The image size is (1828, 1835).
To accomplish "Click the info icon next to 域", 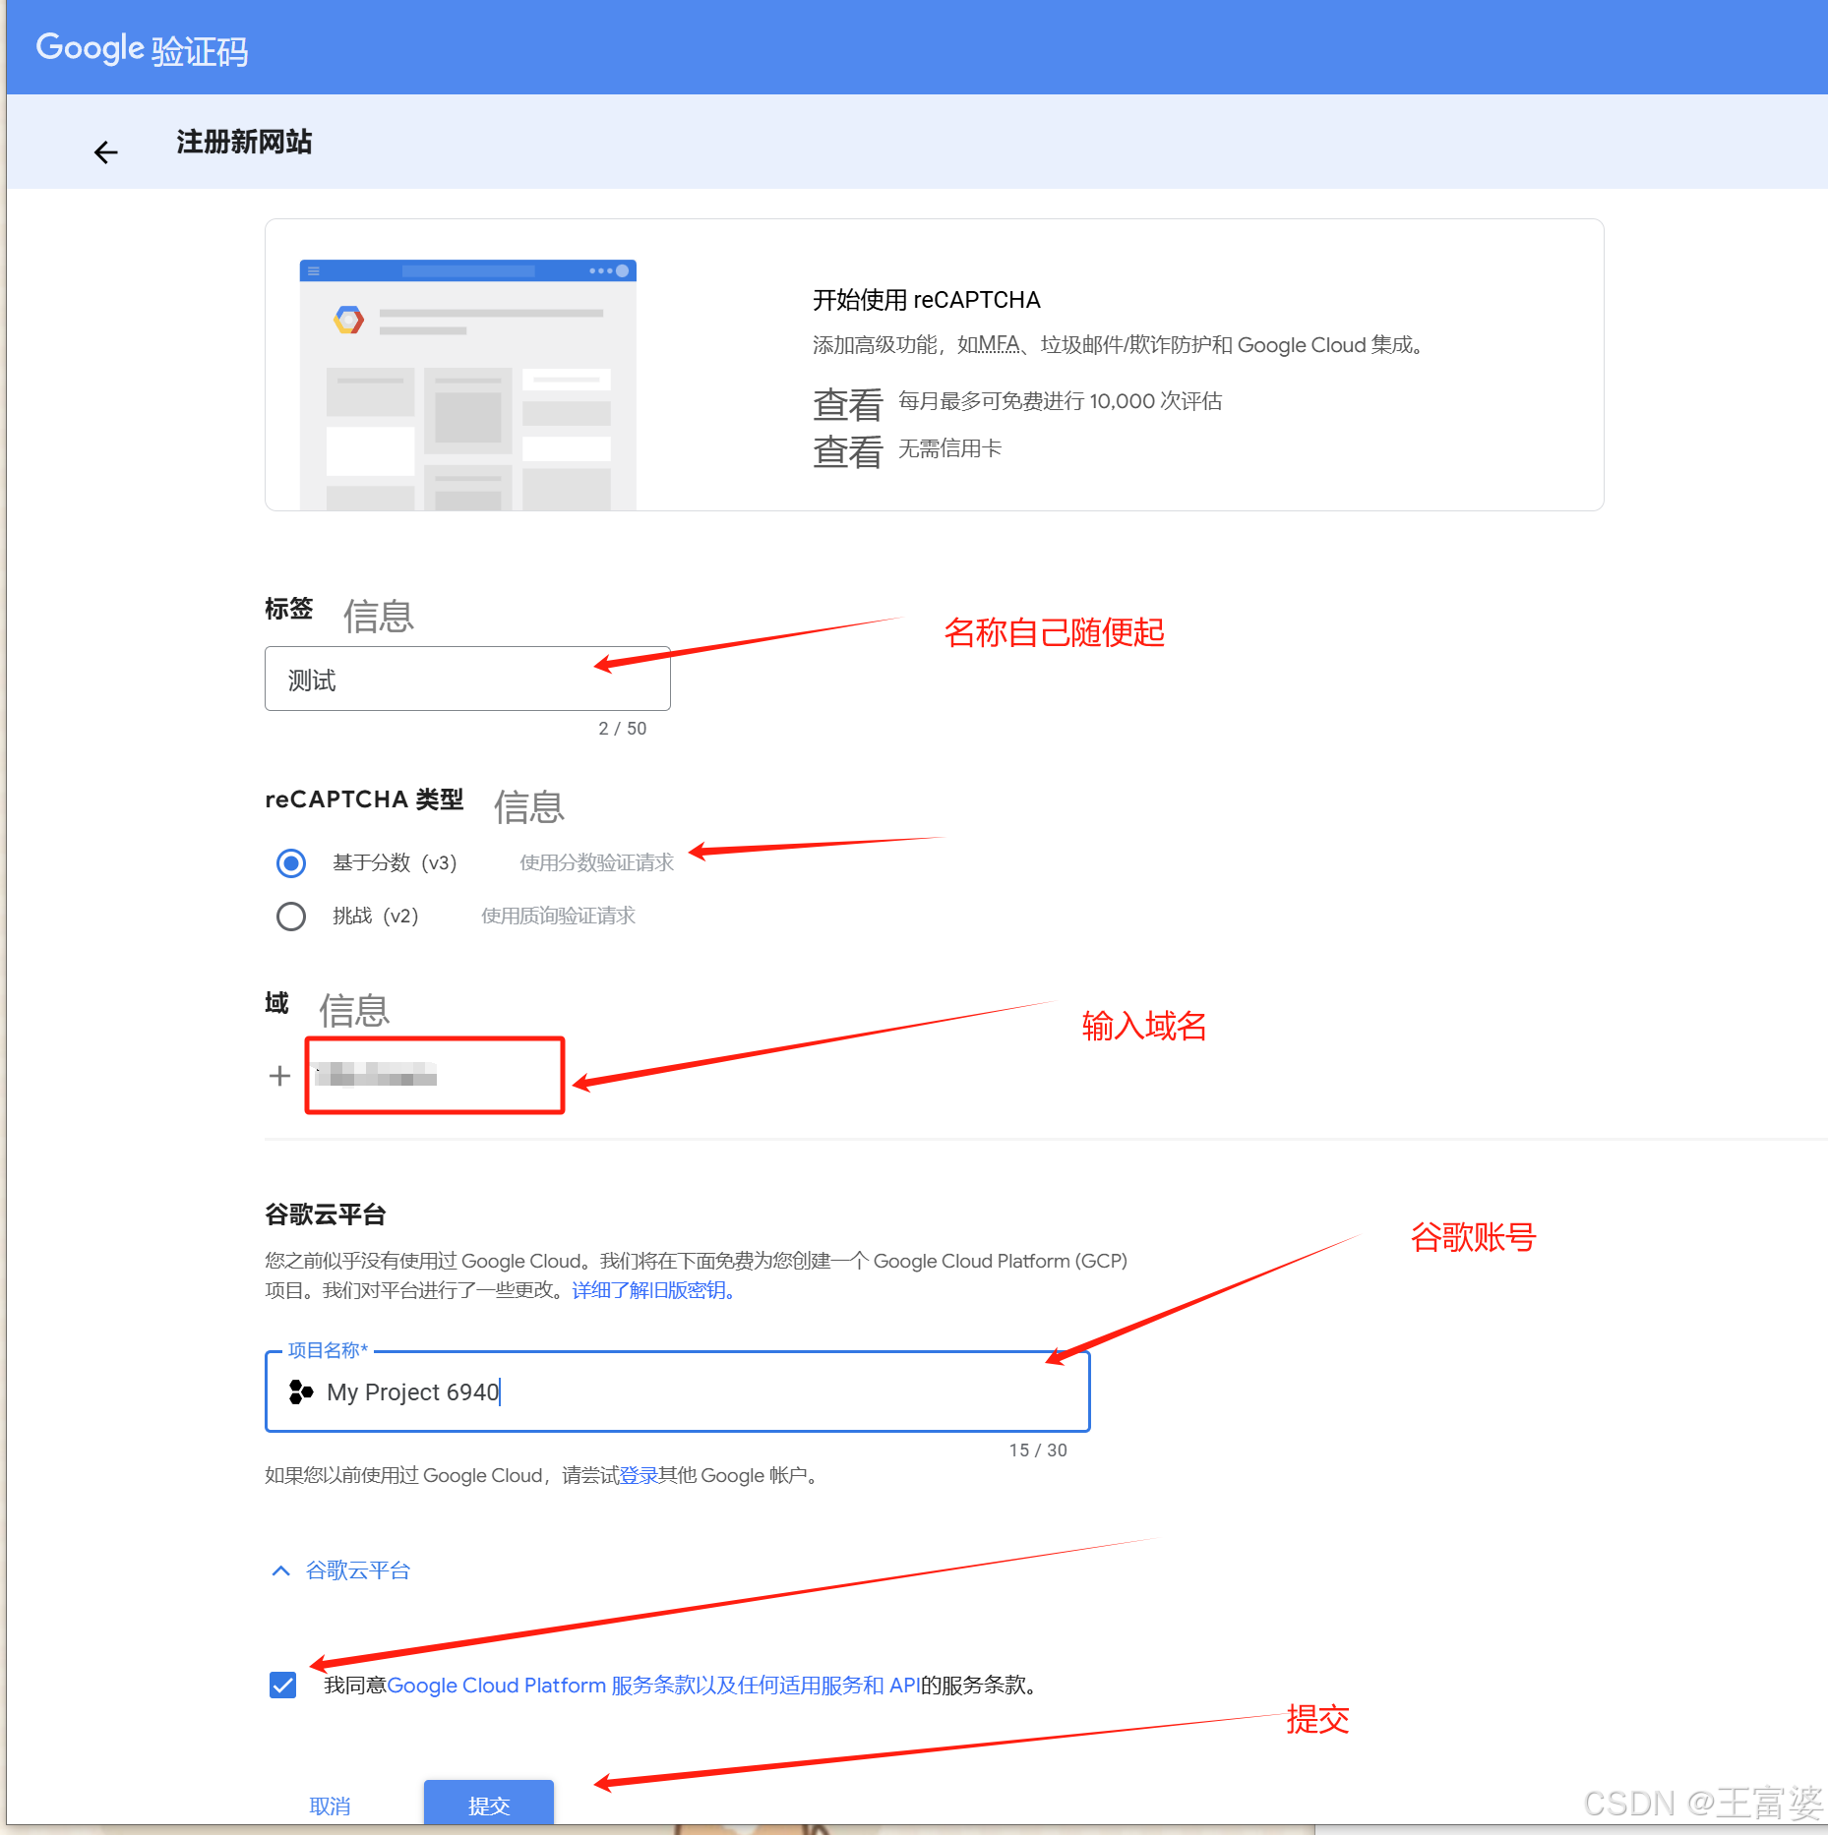I will coord(354,1011).
